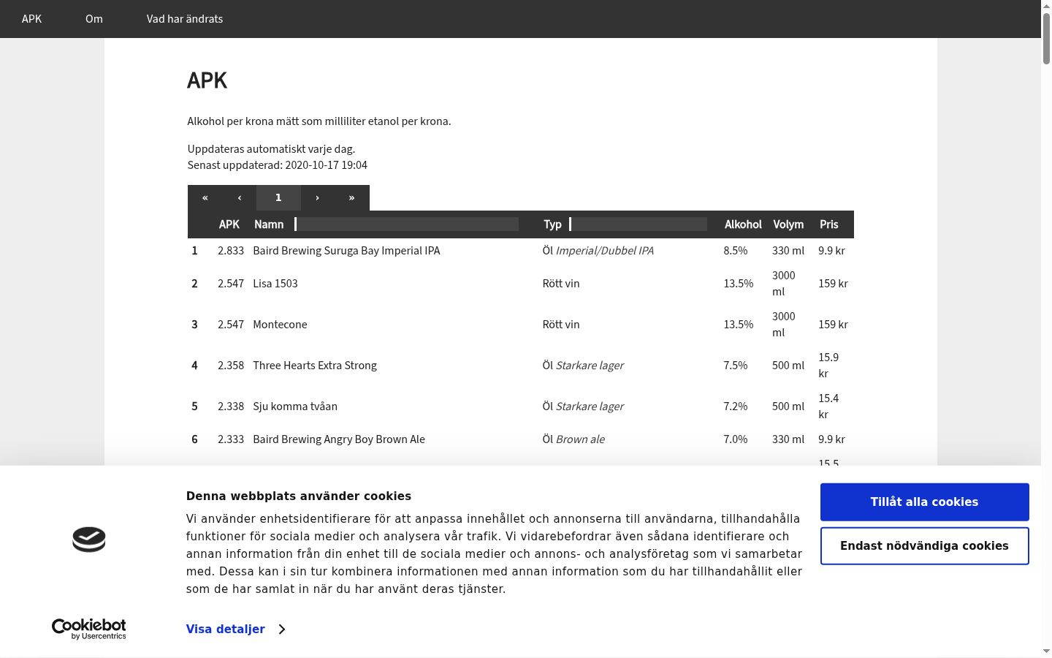1052x658 pixels.
Task: Click 500 ml volume in Three Hearts row
Action: click(x=788, y=366)
